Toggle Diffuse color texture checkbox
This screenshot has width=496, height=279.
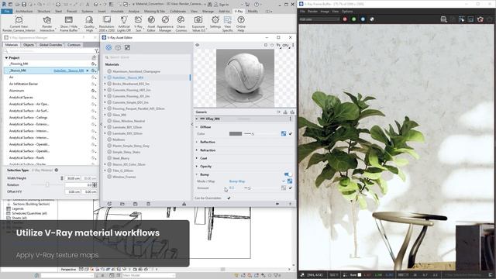click(x=290, y=134)
